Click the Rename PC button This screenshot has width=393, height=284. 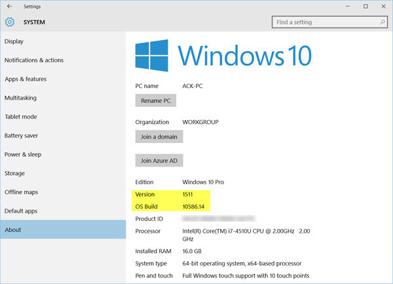(x=156, y=100)
